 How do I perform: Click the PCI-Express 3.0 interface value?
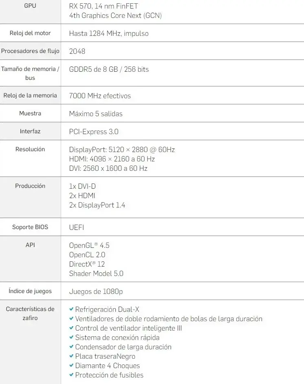[94, 132]
